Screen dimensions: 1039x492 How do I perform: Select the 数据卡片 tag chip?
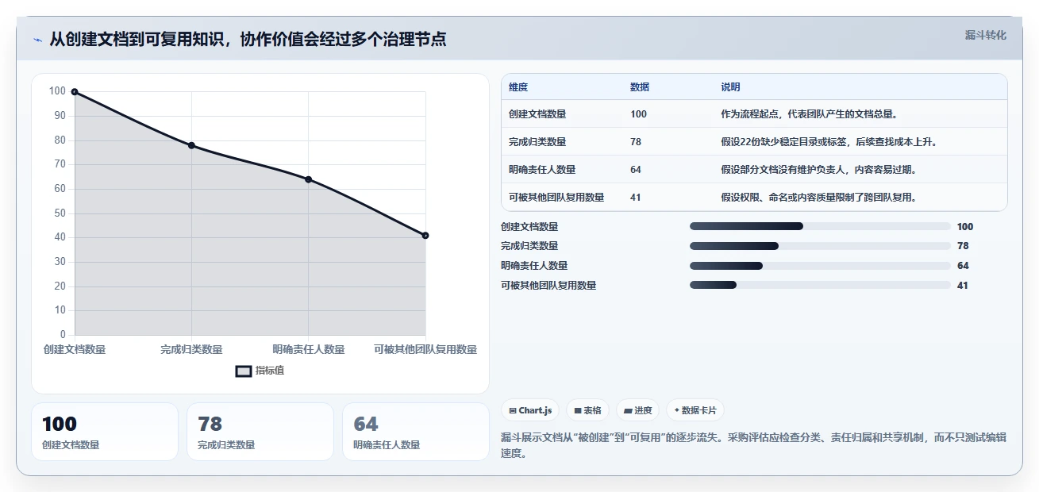point(695,410)
